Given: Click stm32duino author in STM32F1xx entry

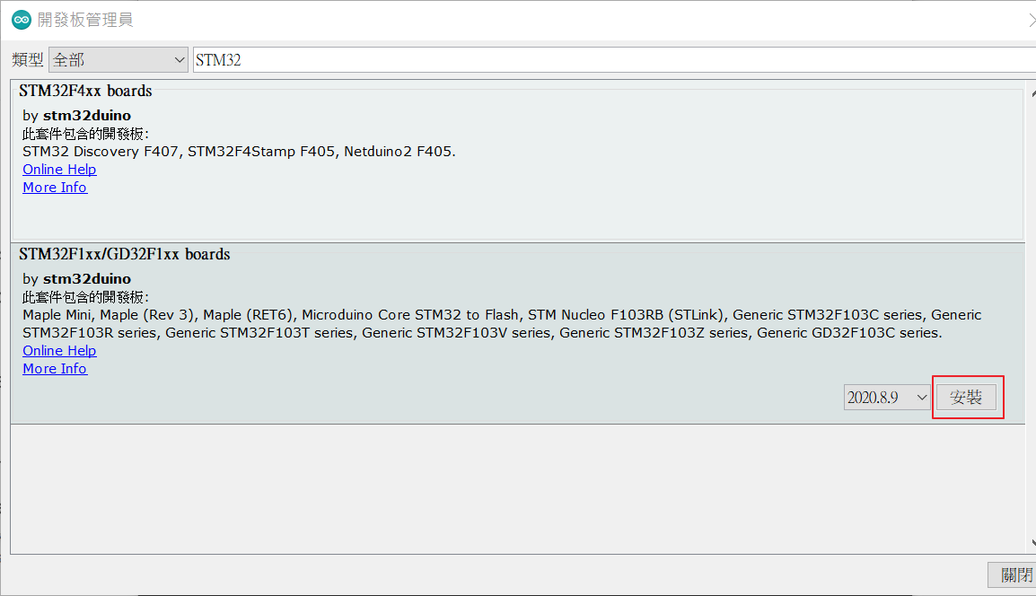Looking at the screenshot, I should coord(87,278).
